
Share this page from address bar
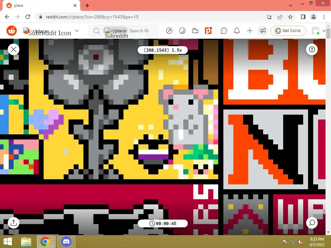point(280,17)
